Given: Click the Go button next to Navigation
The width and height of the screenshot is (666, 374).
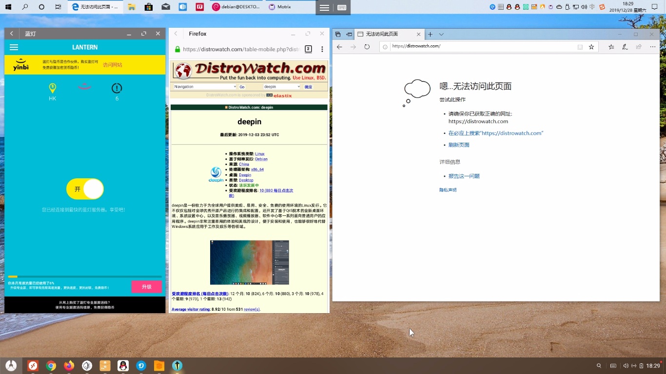Looking at the screenshot, I should (242, 87).
